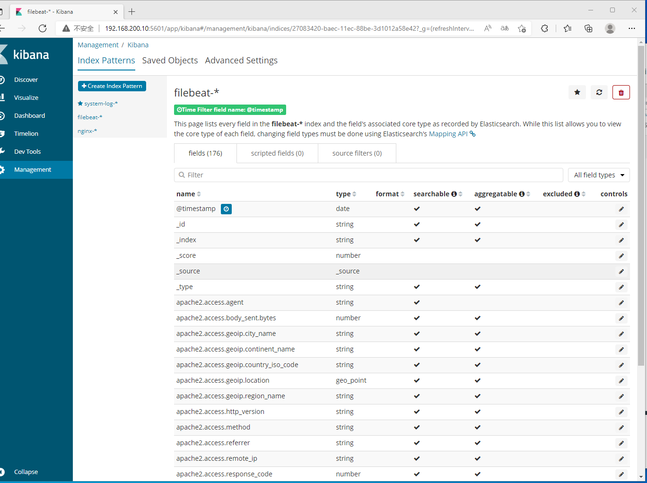This screenshot has height=483, width=647.
Task: Edit apache2.access.geoip.location pencil
Action: point(621,381)
